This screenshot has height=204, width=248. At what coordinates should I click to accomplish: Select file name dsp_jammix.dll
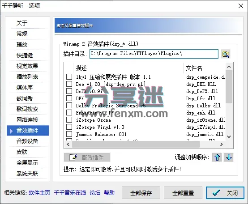205,134
